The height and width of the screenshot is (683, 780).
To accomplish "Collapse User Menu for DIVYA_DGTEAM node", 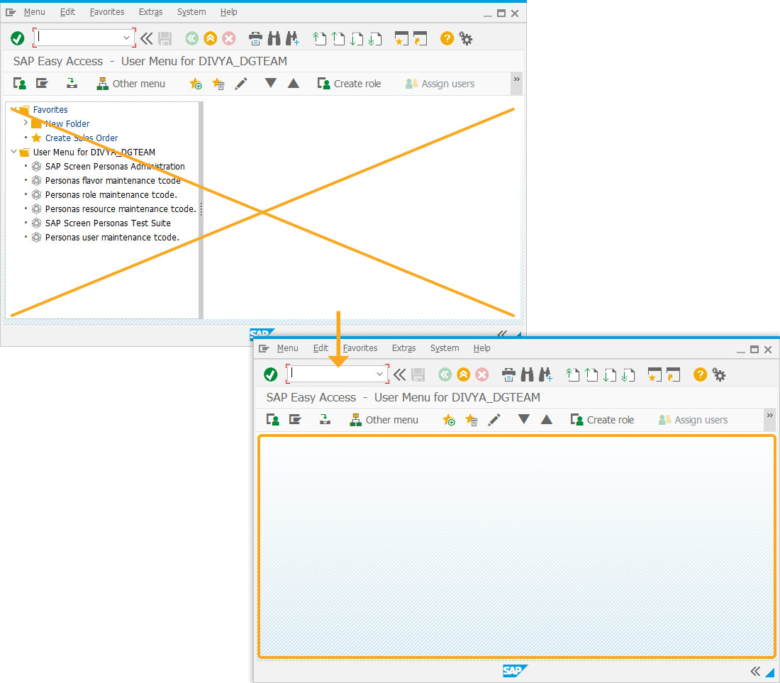I will [x=13, y=151].
